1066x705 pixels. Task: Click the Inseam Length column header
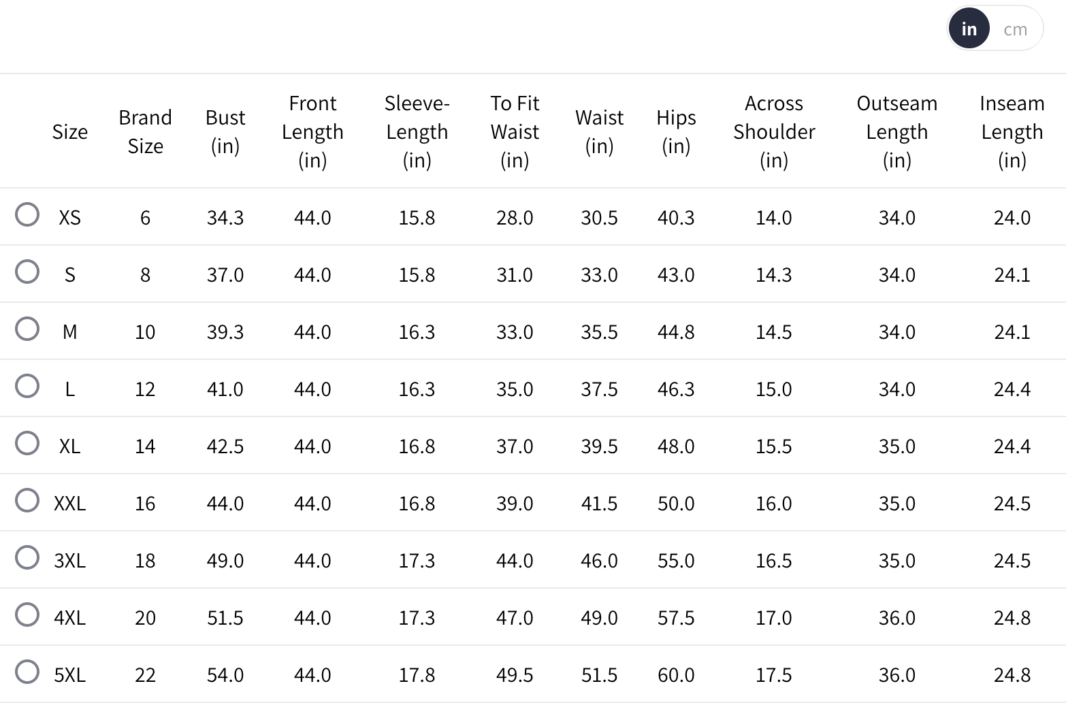(1012, 131)
